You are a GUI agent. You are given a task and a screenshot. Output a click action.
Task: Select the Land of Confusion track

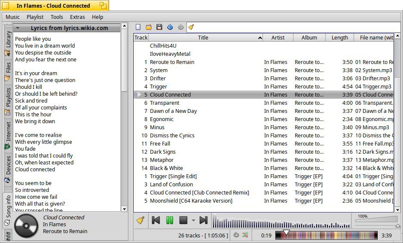(x=263, y=185)
